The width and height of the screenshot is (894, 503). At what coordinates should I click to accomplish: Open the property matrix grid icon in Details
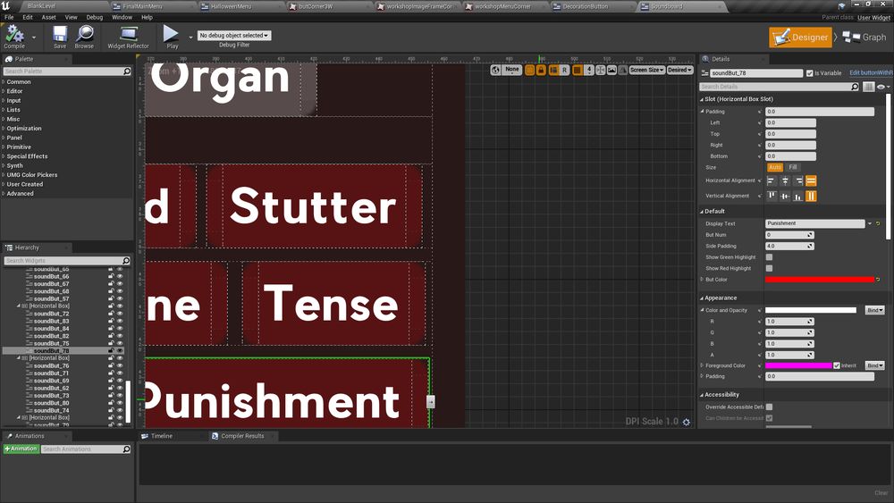click(868, 87)
